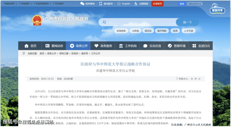The image size is (231, 127).
Task: Open the 政务服务 navigation tab
Action: click(103, 46)
